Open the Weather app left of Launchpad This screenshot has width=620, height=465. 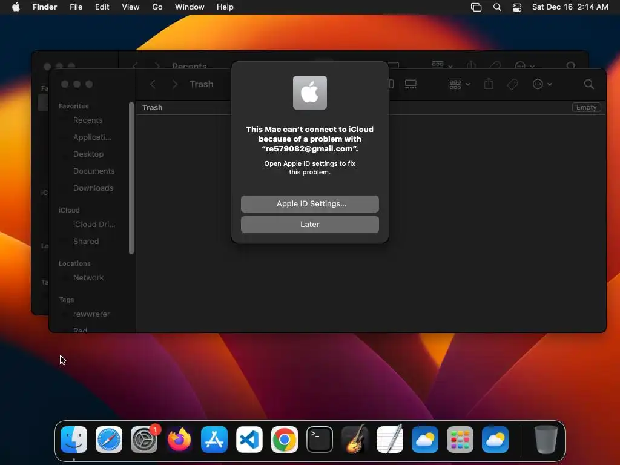tap(424, 440)
